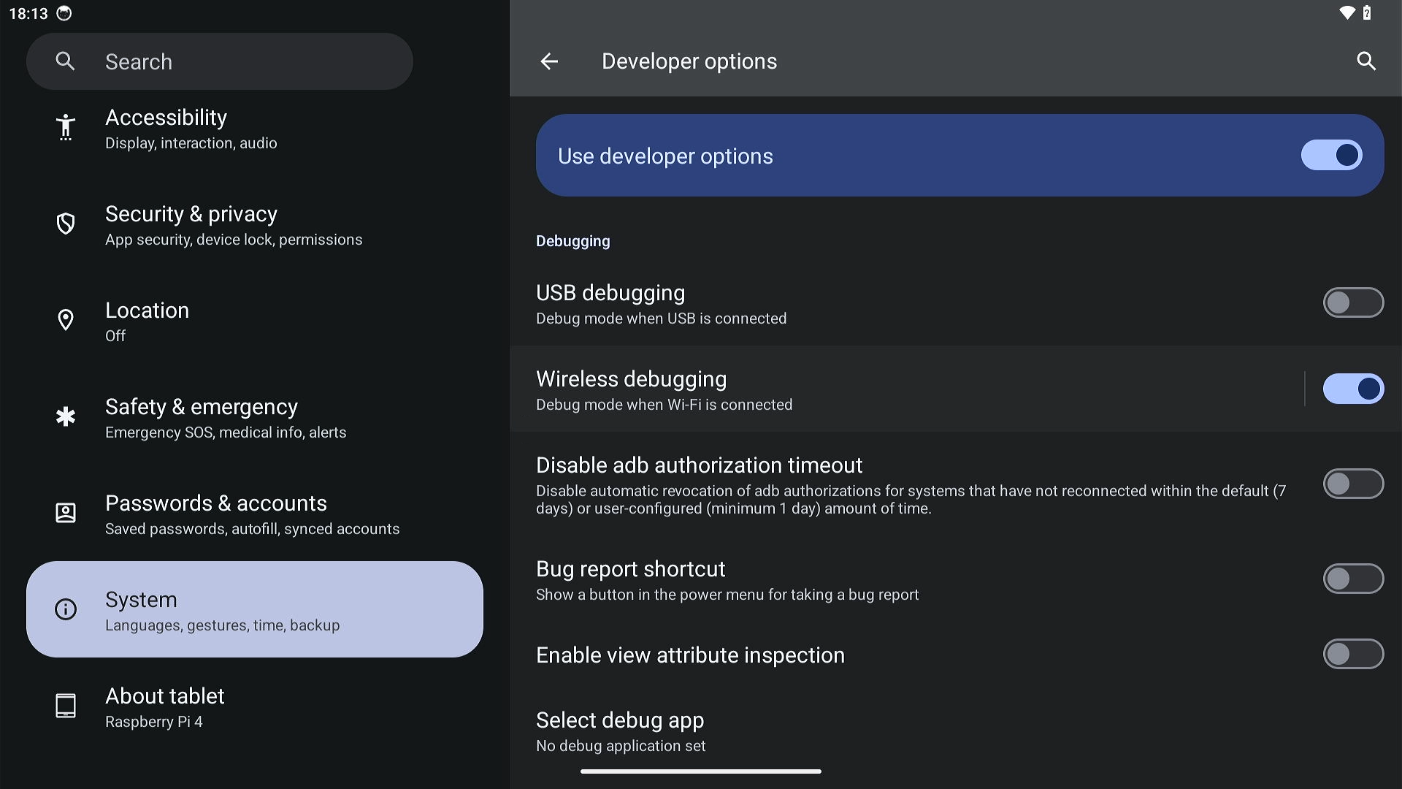This screenshot has height=789, width=1402.
Task: Click 'No debug application set' text
Action: (x=621, y=746)
